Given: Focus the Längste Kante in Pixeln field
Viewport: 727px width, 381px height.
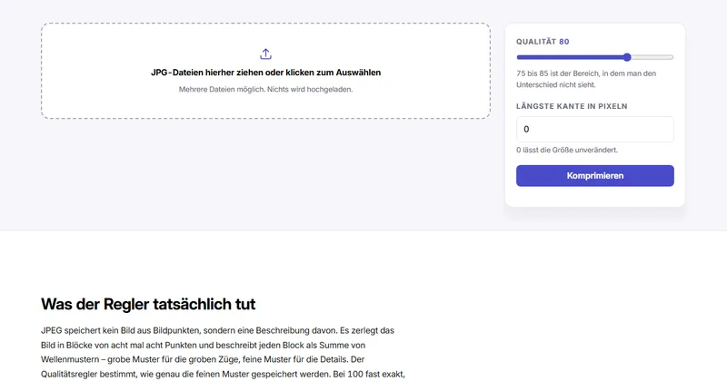Looking at the screenshot, I should 595,129.
